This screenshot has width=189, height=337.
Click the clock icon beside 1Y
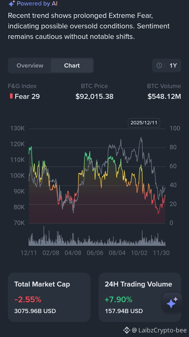(159, 65)
